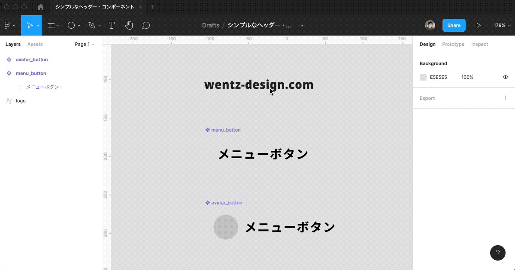Switch to the Prototype tab
The image size is (515, 270).
coord(453,44)
